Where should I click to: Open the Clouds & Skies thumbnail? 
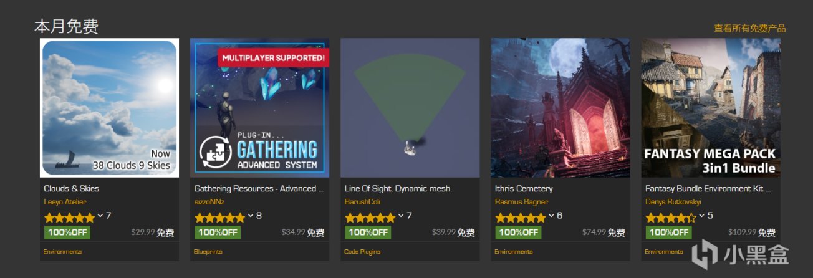[109, 108]
